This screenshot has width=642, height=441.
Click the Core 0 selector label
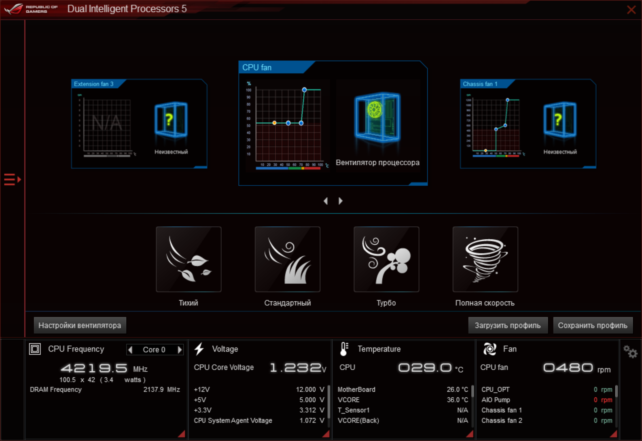154,349
